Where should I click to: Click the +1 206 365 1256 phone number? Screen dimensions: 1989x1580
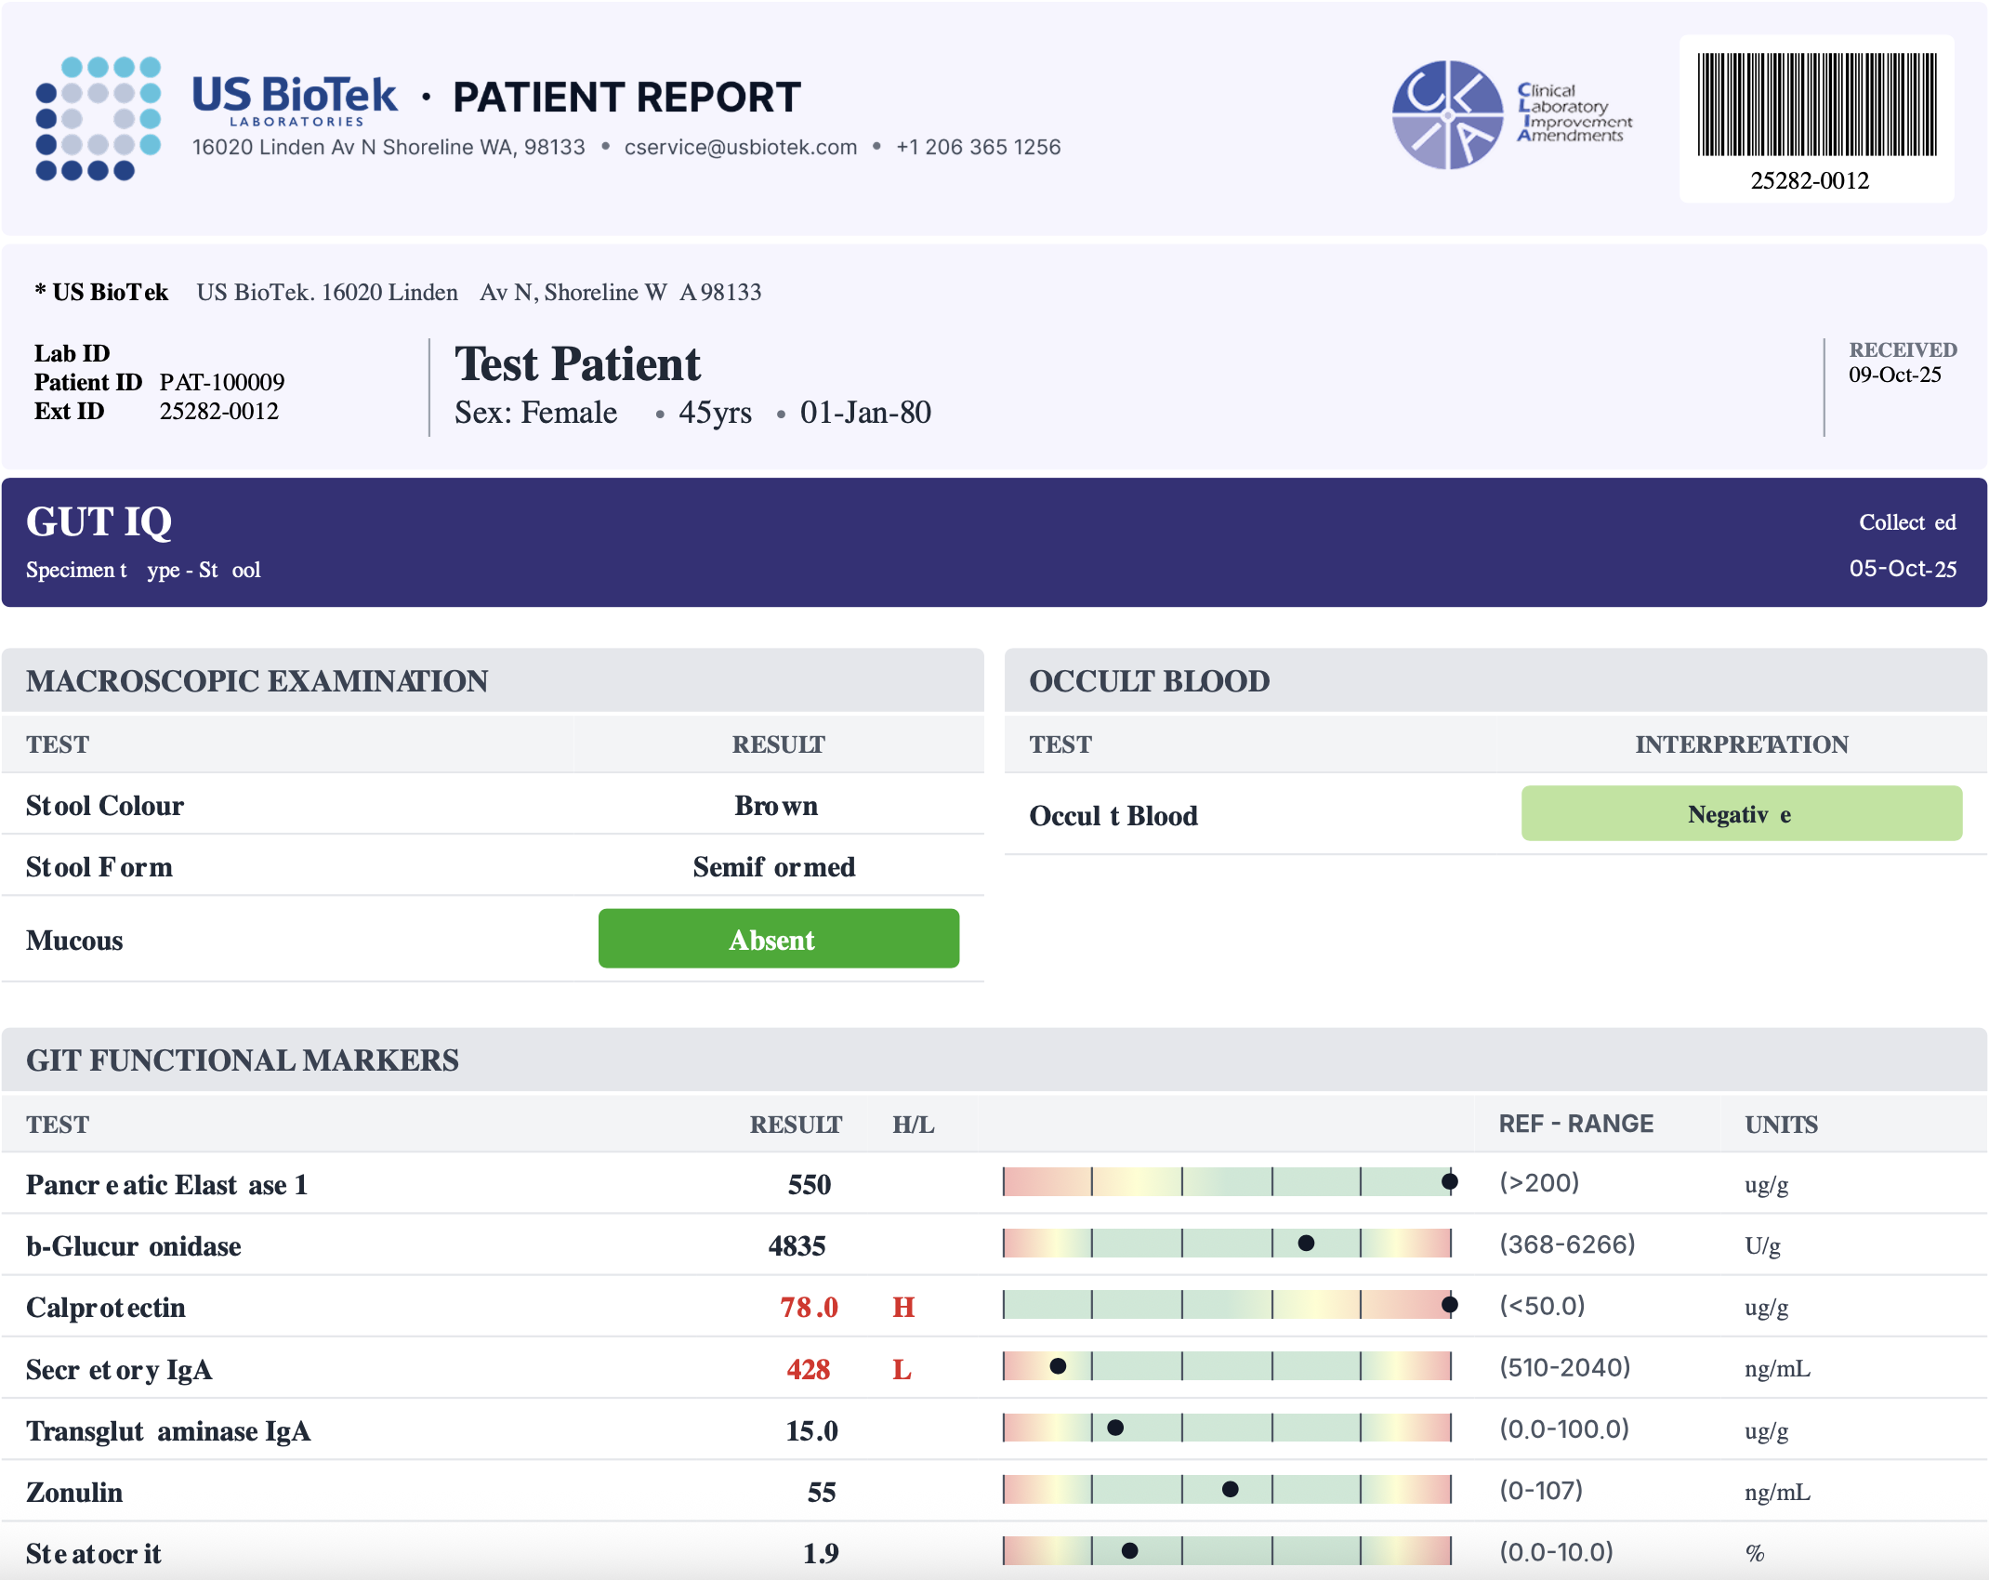tap(978, 148)
